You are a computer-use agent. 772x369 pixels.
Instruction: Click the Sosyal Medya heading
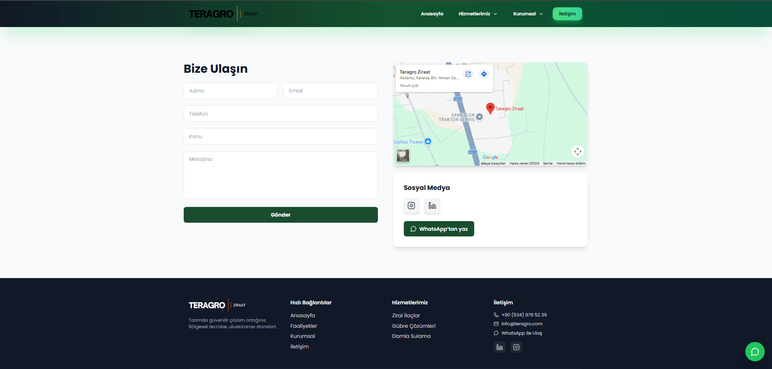[x=427, y=188]
